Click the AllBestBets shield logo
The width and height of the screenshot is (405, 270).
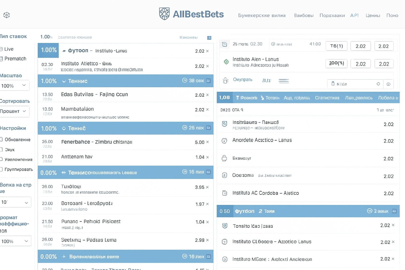coord(164,14)
